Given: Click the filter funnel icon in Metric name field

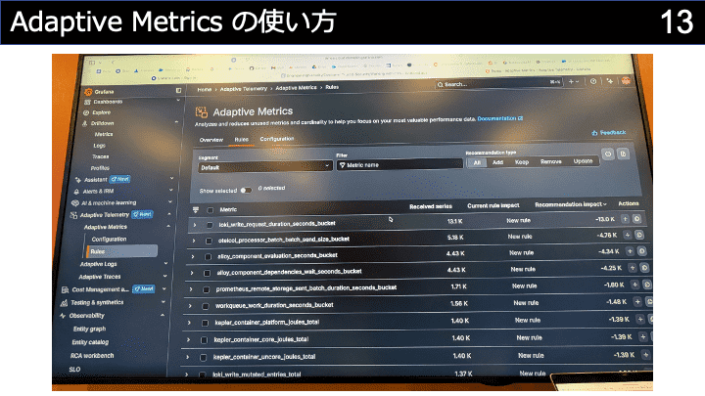Looking at the screenshot, I should click(x=342, y=165).
